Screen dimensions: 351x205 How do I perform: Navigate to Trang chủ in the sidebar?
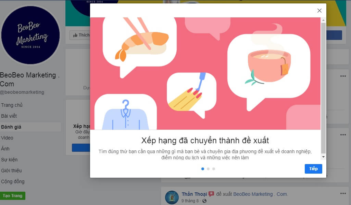click(12, 105)
